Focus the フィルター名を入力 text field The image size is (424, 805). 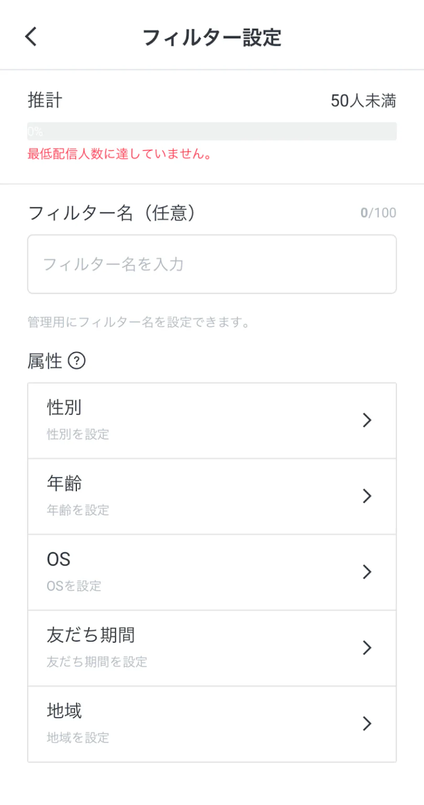pos(211,264)
